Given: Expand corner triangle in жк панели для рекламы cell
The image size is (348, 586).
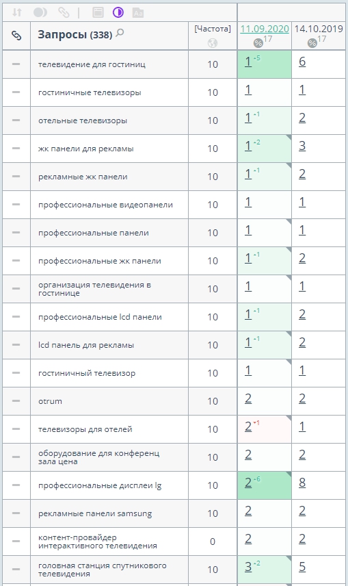Looking at the screenshot, I should point(289,138).
